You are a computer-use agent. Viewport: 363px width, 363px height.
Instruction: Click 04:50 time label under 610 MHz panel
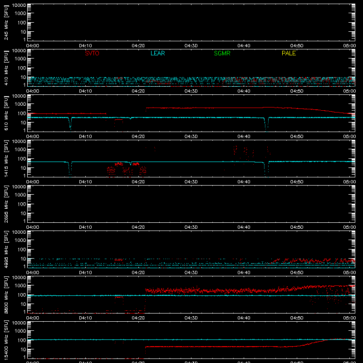click(x=297, y=137)
